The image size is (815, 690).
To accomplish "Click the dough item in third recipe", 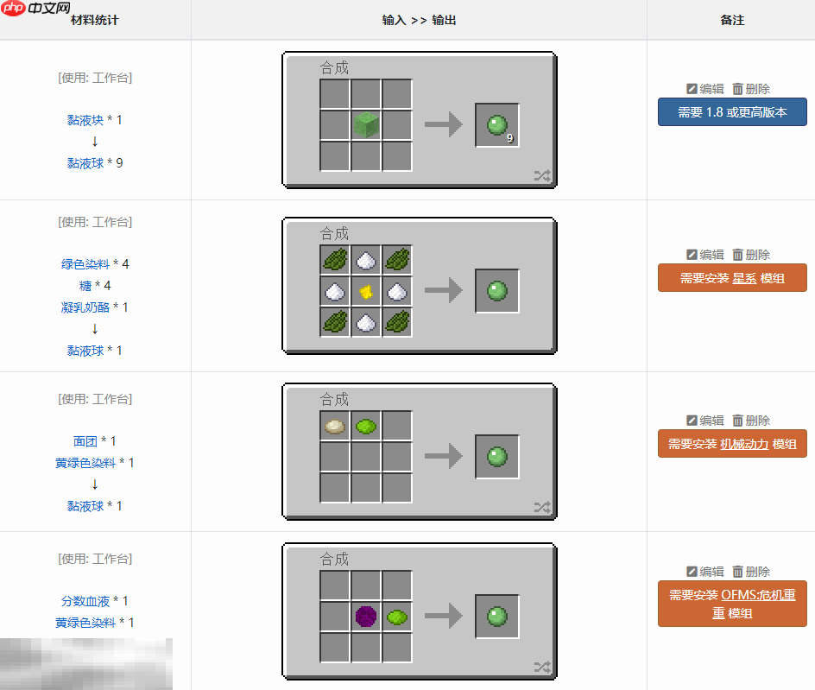I will point(335,427).
